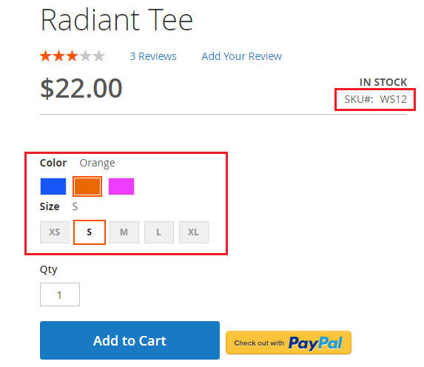Open the Add Your Review link
Viewport: 424px width, 367px height.
pos(241,56)
